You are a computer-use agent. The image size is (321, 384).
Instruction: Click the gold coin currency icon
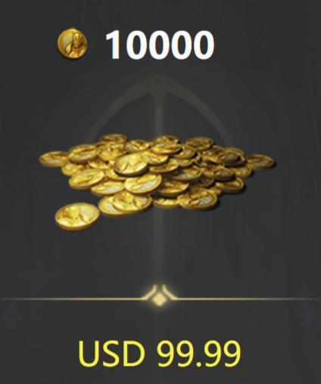(x=72, y=42)
